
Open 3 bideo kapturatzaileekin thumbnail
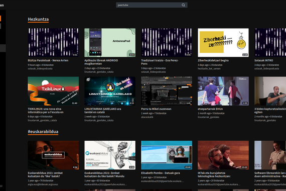point(270,91)
